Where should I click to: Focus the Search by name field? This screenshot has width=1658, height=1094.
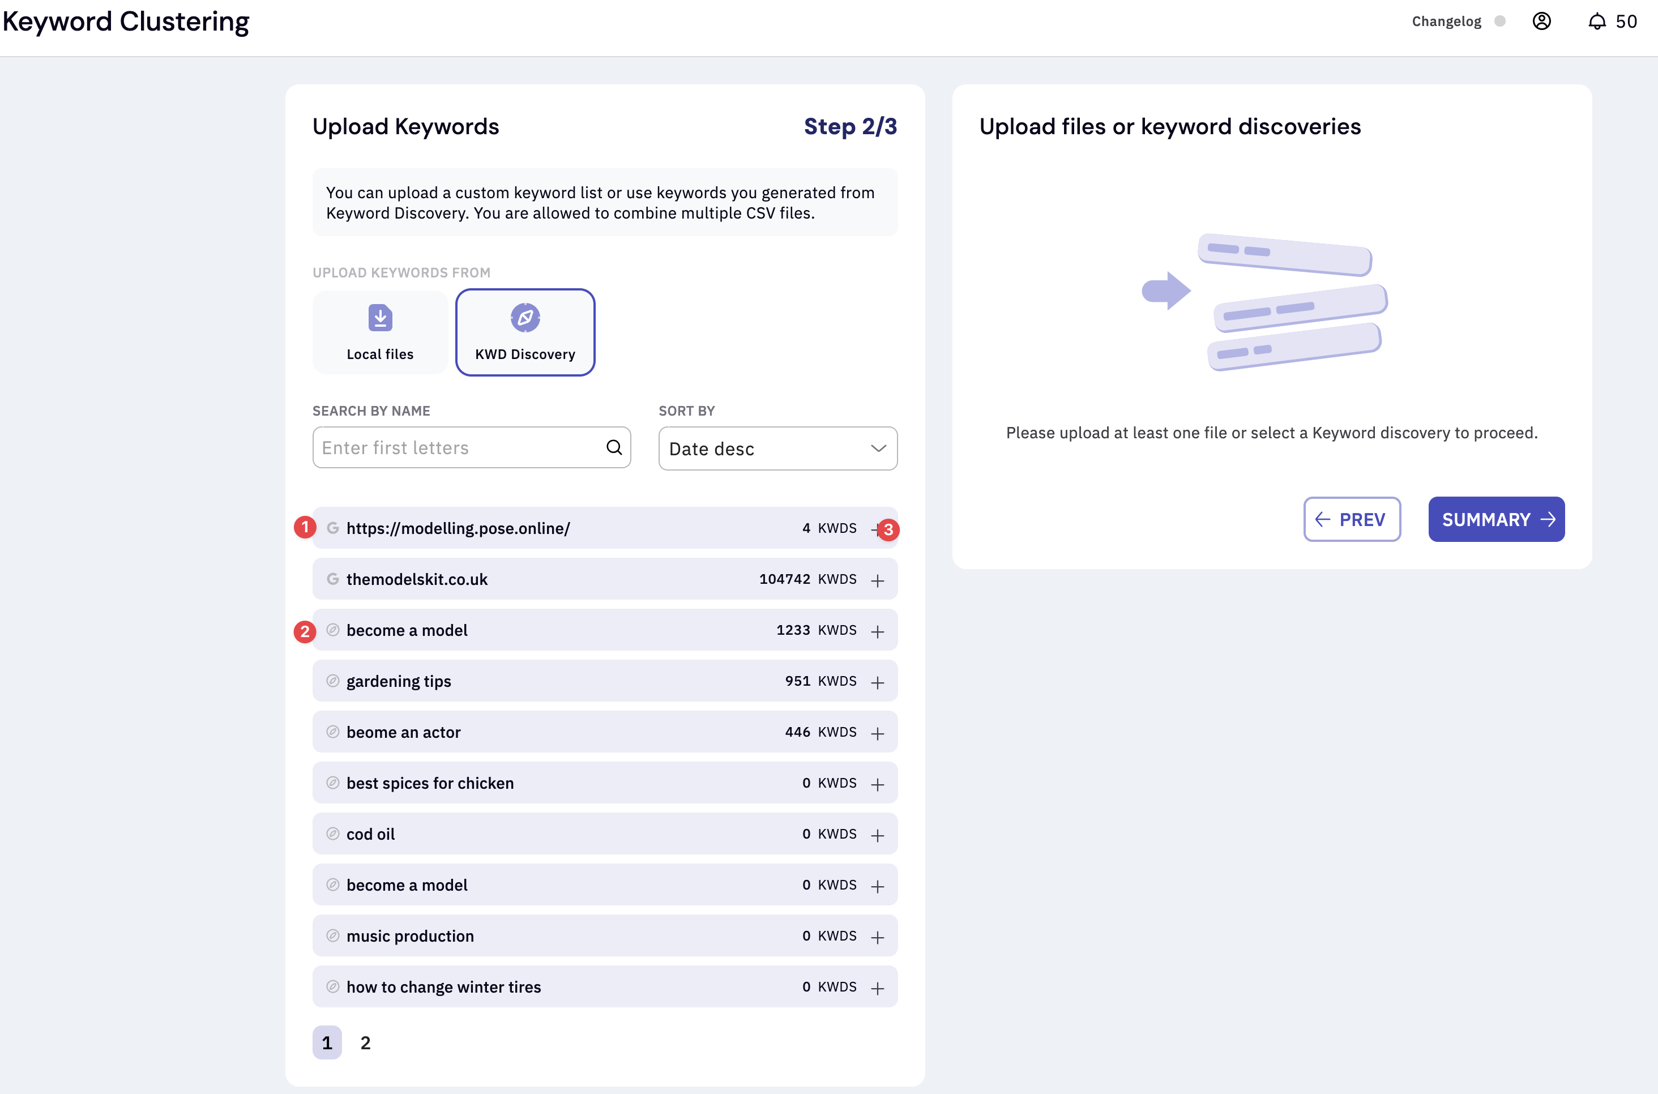point(460,447)
